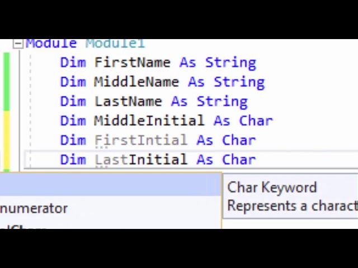The image size is (358, 268).
Task: Click String type on the MiddleName line
Action: (x=239, y=82)
